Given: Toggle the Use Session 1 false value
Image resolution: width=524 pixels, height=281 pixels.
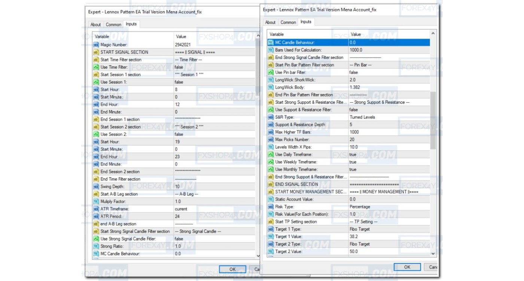Looking at the screenshot, I should coord(179,82).
